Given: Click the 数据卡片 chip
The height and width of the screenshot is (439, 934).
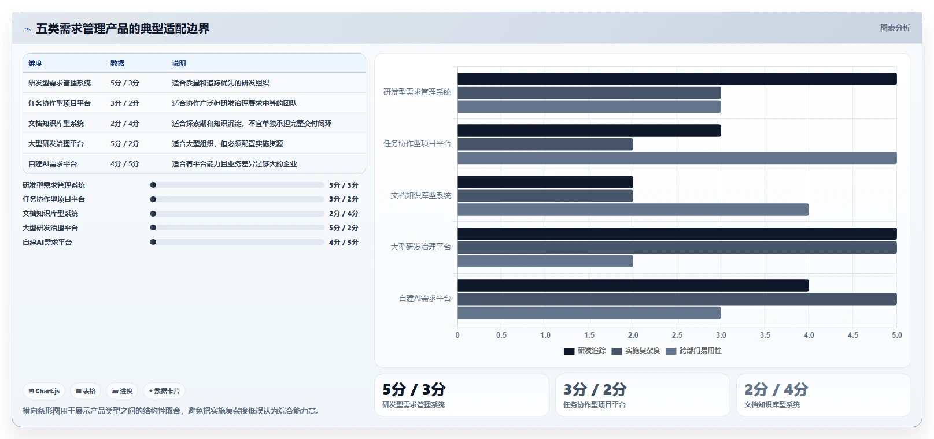Looking at the screenshot, I should click(164, 391).
